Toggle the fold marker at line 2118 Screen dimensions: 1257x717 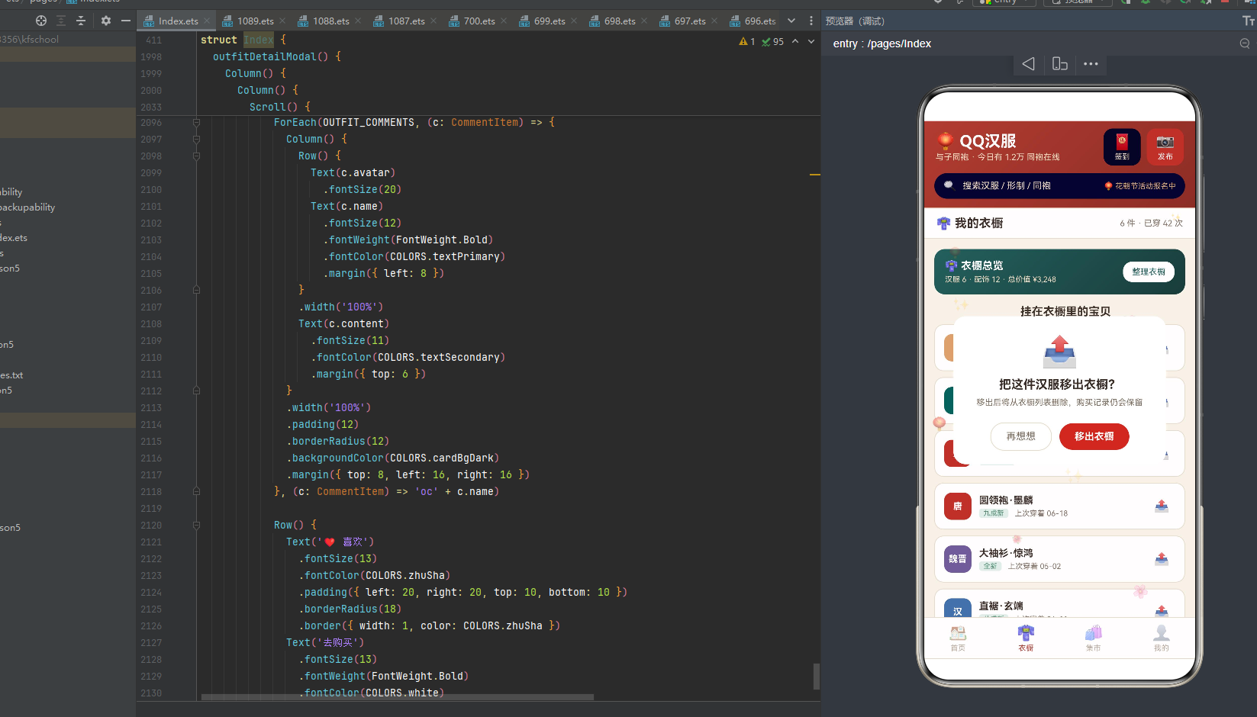tap(196, 492)
